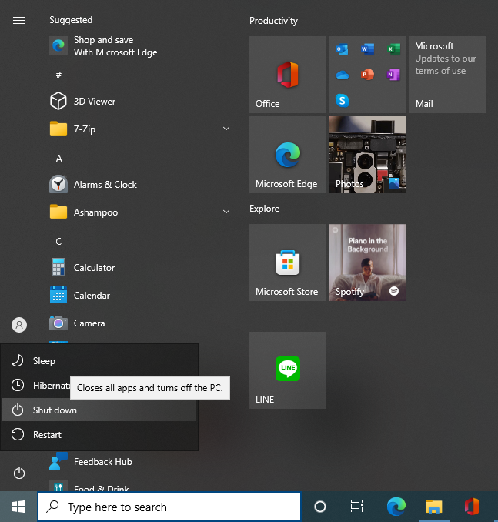Launch the LINE app tile
The width and height of the screenshot is (498, 522).
point(288,370)
